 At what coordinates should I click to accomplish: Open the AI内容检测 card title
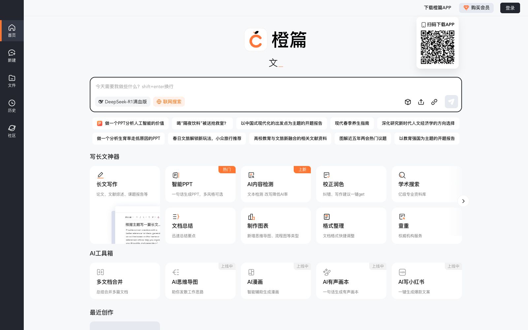coord(260,184)
